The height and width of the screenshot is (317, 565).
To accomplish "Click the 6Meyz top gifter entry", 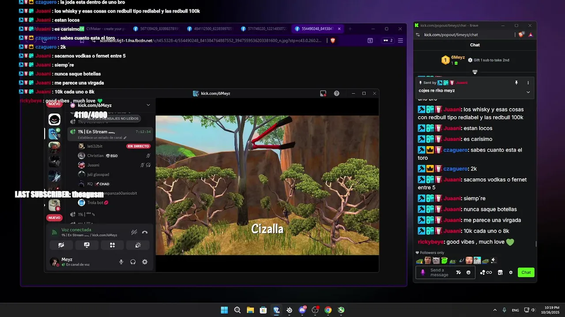I will pyautogui.click(x=453, y=60).
